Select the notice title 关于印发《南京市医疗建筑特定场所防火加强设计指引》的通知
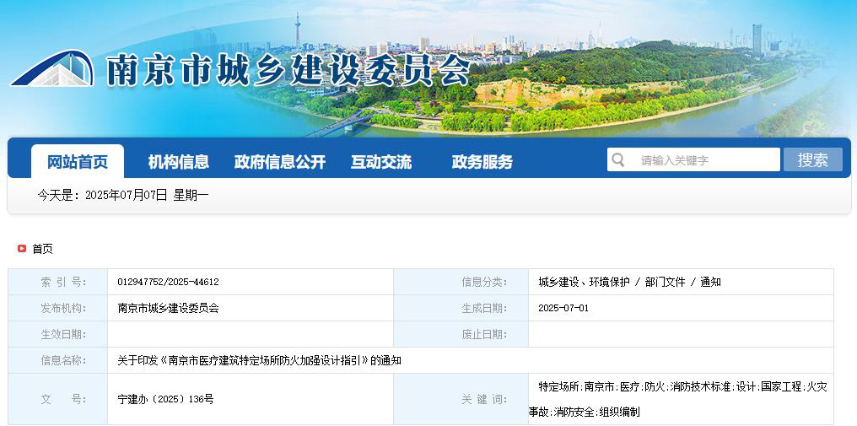The image size is (857, 426). tap(260, 361)
